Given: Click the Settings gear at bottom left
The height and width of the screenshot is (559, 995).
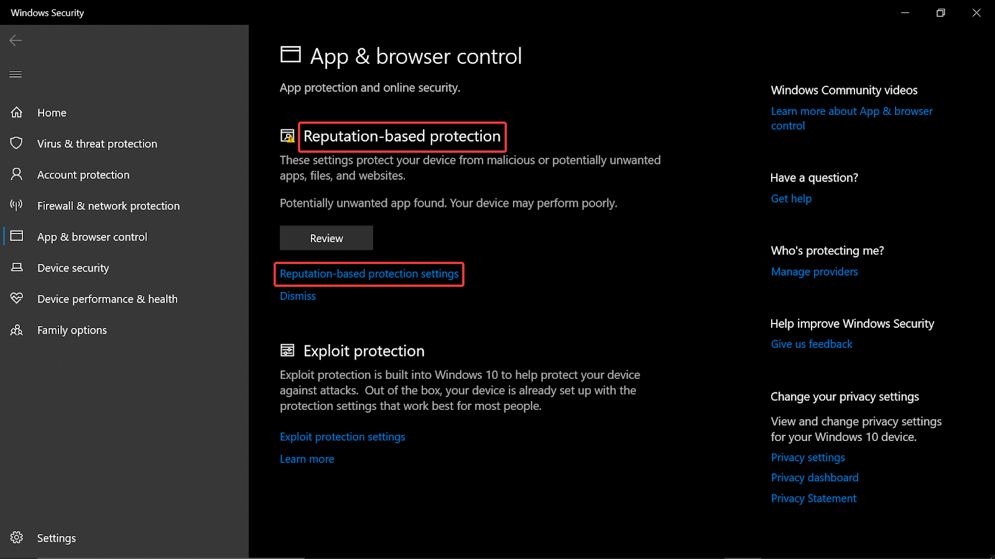Looking at the screenshot, I should pyautogui.click(x=17, y=538).
